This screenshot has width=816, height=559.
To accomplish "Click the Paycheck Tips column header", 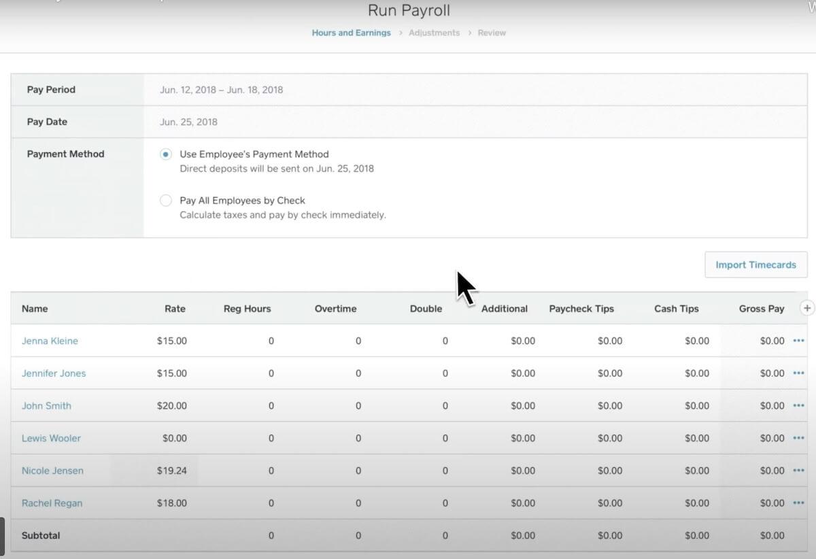I will coord(581,309).
